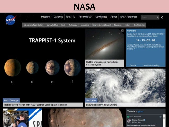Viewport: 169px width, 127px height.
Task: Click the Hubble galaxy image
Action: tap(105, 44)
